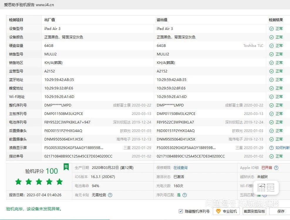This screenshot has height=220, width=290.
Task: Select the check icon in 监管型号 row
Action: pos(271,71)
